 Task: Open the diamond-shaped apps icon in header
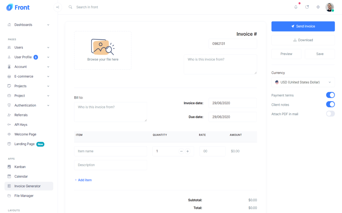click(318, 7)
